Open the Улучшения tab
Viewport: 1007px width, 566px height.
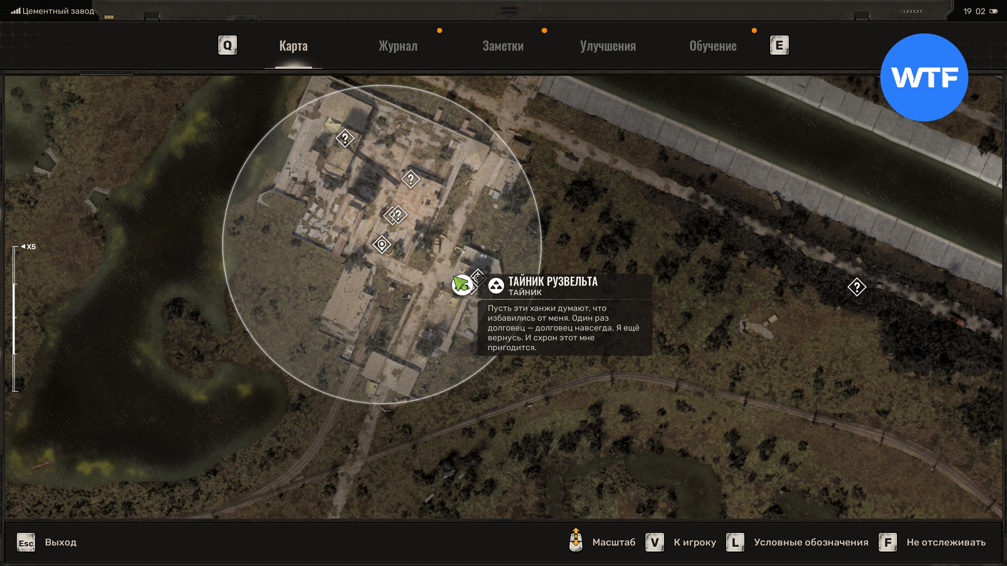point(608,46)
